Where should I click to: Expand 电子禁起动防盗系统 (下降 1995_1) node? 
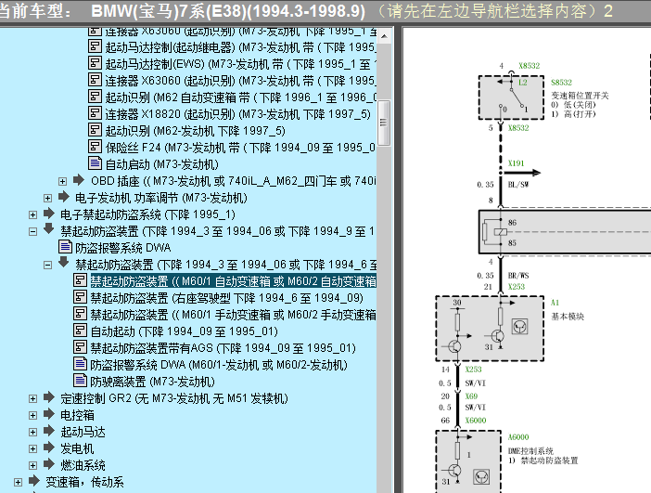(32, 214)
